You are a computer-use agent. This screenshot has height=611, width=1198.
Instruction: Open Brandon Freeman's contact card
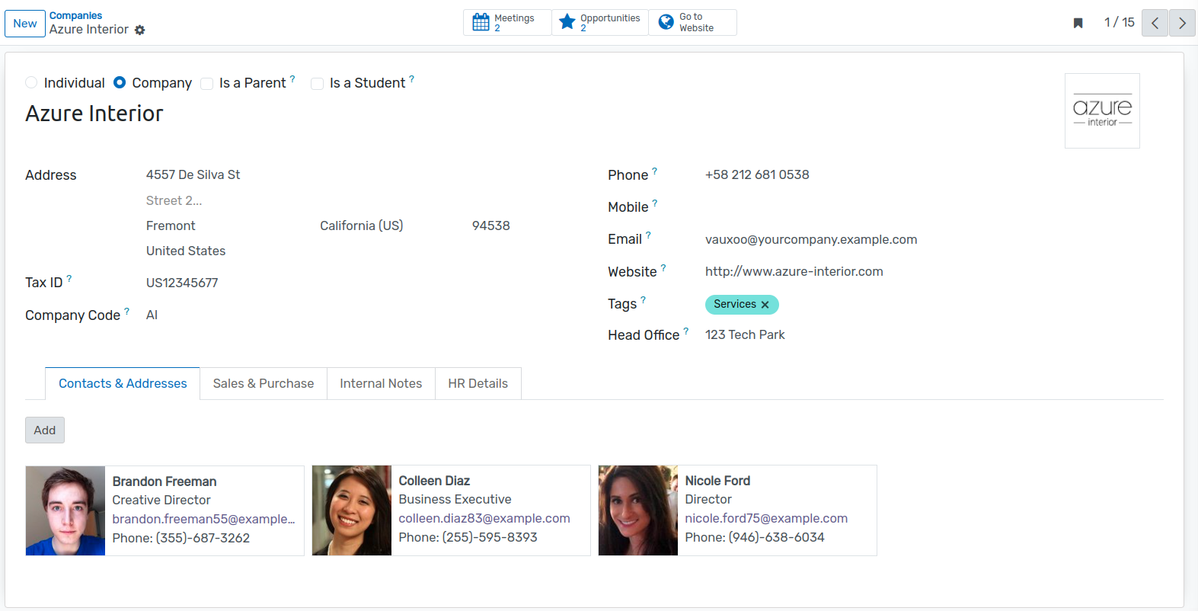pyautogui.click(x=165, y=510)
